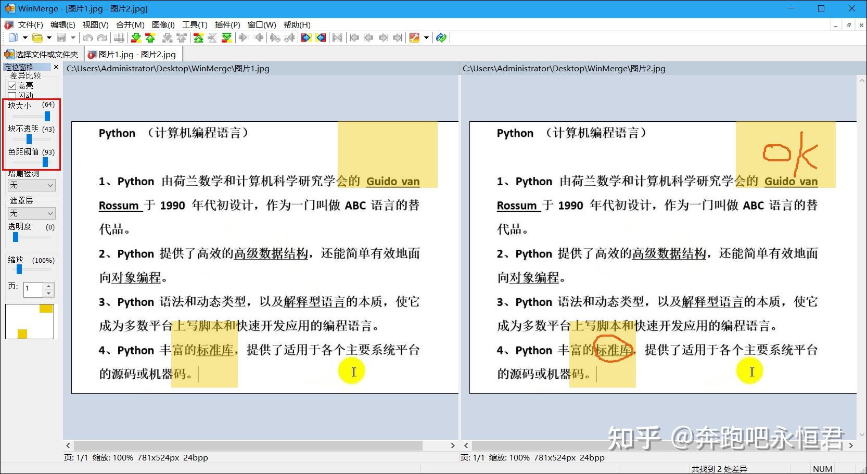Click the right pane's scroll-left arrow

point(466,445)
